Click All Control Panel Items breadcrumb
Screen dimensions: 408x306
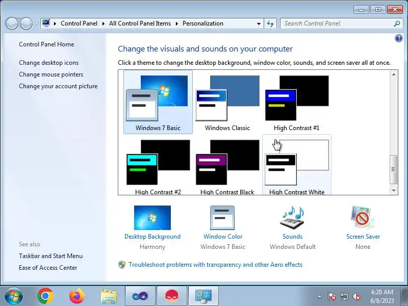coord(140,23)
